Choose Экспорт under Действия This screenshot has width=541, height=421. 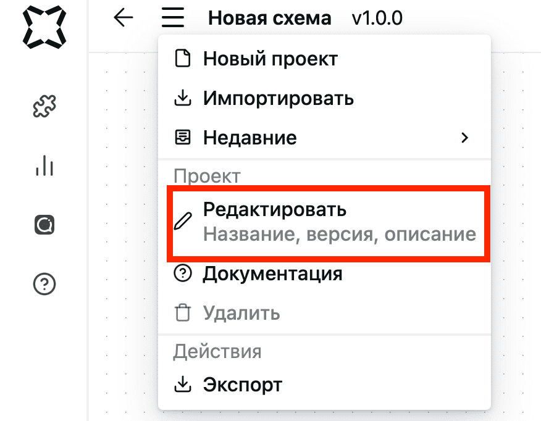point(324,385)
